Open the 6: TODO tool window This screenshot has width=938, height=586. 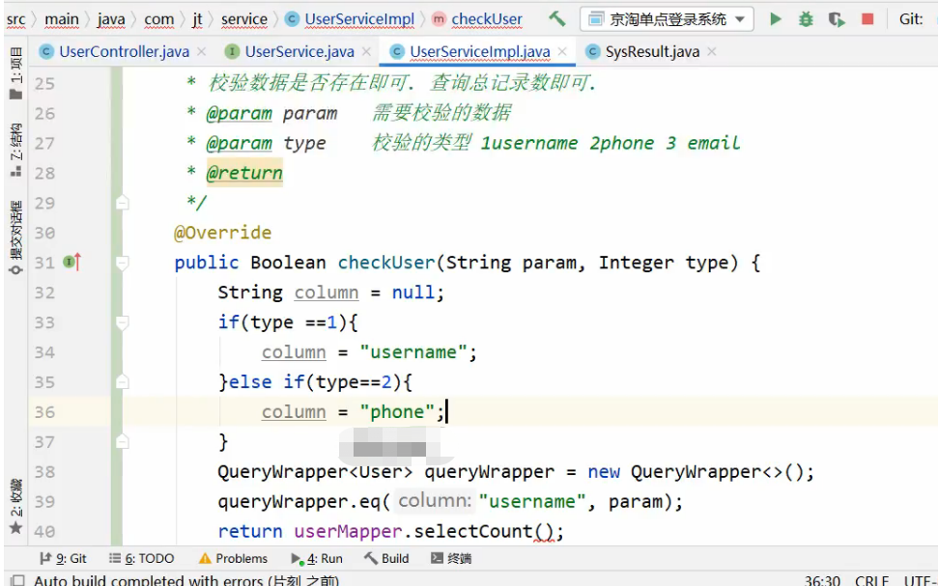[x=142, y=559]
